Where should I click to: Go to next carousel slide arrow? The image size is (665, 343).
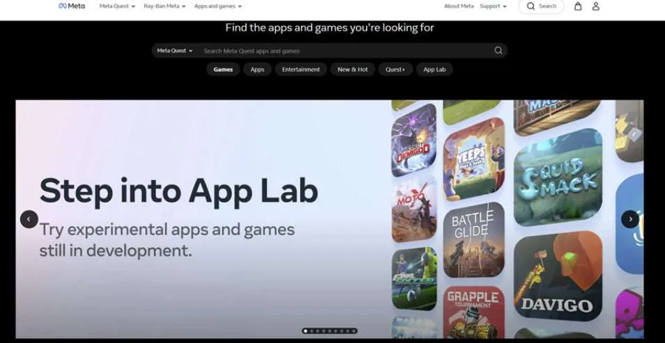click(x=630, y=219)
